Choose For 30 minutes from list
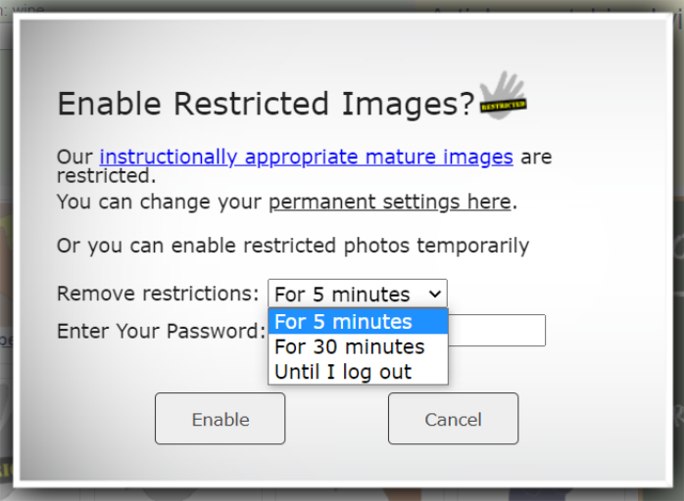Image resolution: width=684 pixels, height=501 pixels. 358,346
